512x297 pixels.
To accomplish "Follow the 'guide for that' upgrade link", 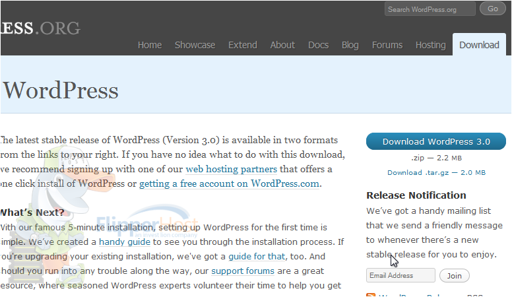I will point(257,257).
